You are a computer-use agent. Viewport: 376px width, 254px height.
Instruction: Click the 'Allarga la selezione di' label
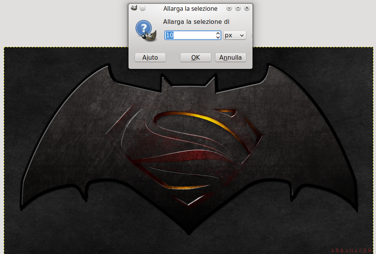[x=196, y=22]
